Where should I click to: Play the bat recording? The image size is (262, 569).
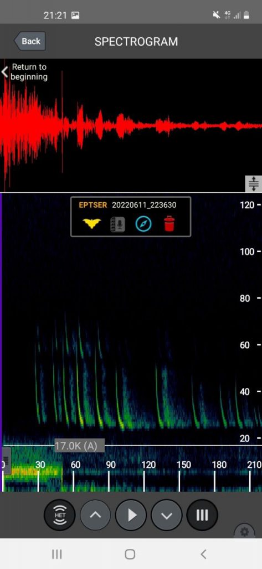(x=131, y=515)
